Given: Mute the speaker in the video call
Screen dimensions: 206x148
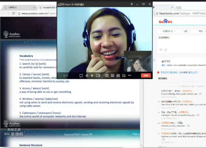Looking at the screenshot, I should pyautogui.click(x=92, y=76).
